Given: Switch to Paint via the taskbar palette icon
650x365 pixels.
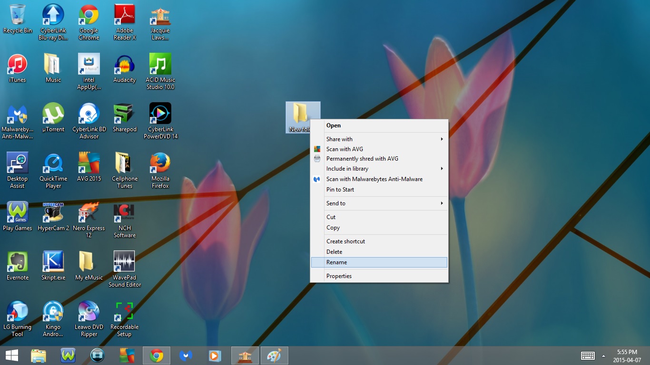Looking at the screenshot, I should (x=275, y=355).
